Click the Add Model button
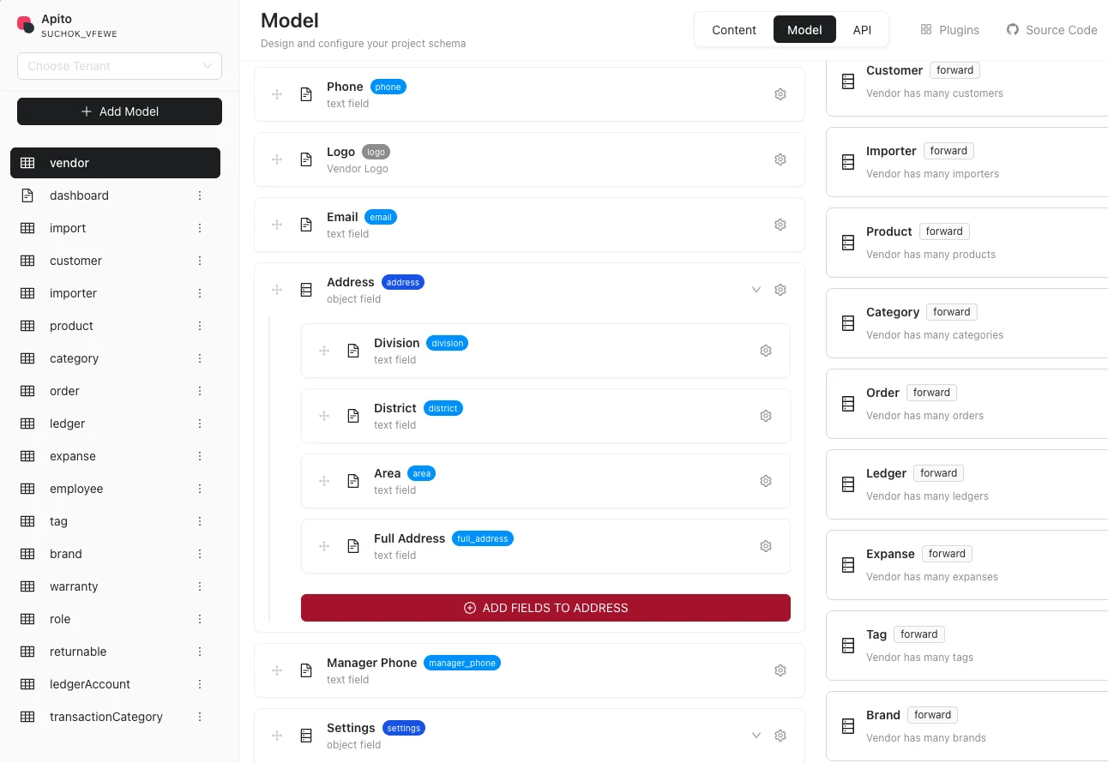The image size is (1108, 763). click(119, 111)
